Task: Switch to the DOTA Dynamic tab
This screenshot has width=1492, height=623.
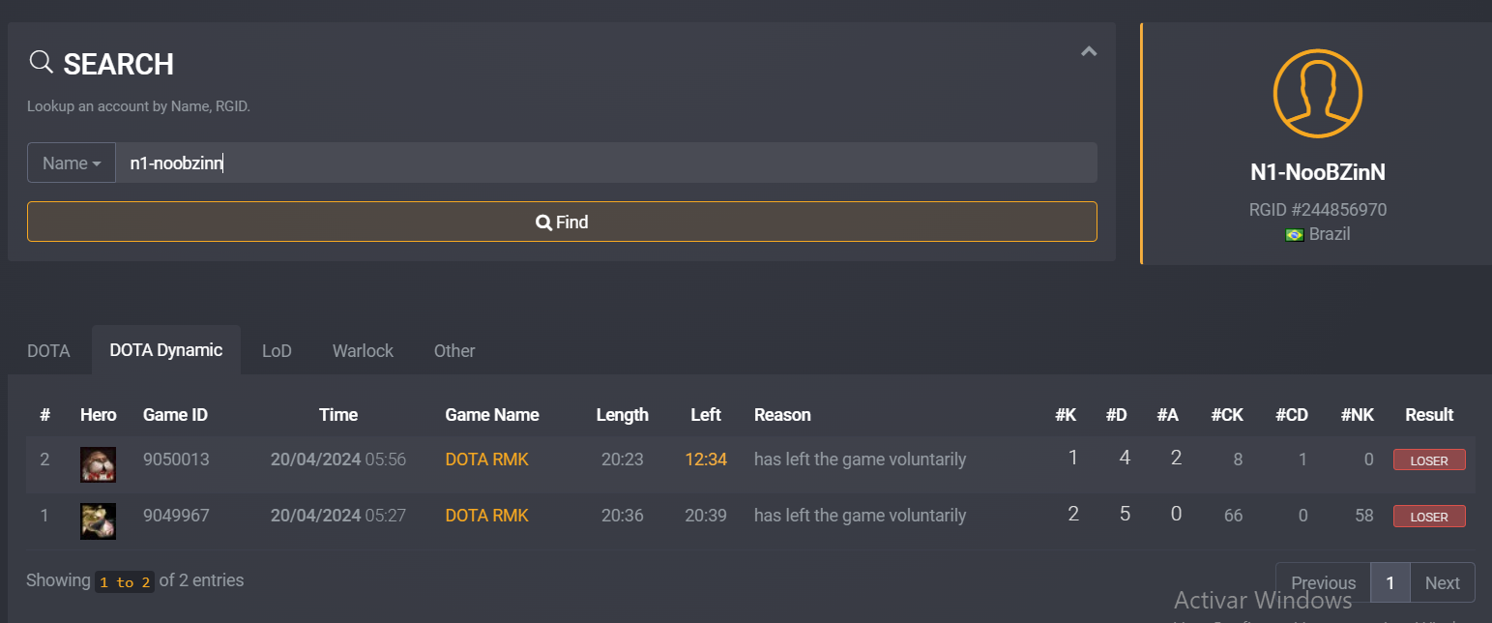Action: (166, 350)
